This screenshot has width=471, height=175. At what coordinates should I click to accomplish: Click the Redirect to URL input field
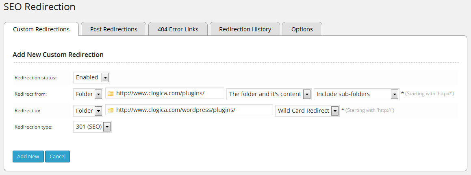[189, 110]
